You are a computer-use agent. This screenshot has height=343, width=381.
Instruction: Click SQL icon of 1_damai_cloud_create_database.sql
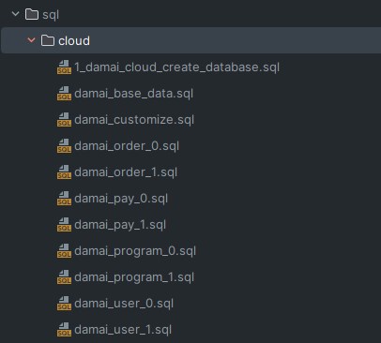click(x=64, y=67)
